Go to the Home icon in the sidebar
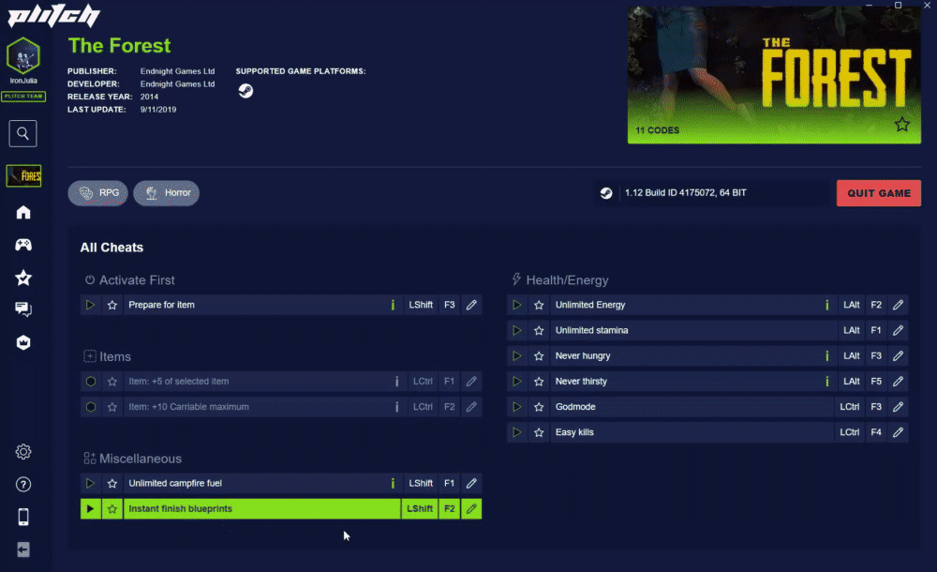The width and height of the screenshot is (937, 572). click(x=23, y=213)
